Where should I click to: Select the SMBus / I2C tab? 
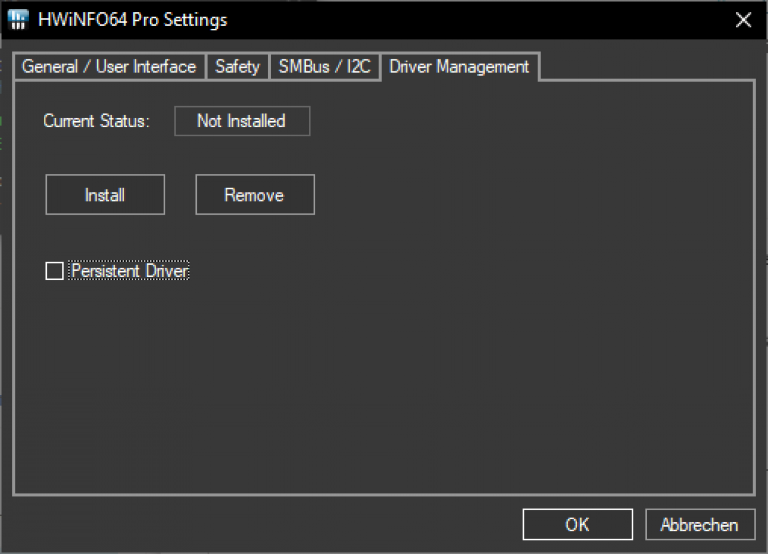pos(325,67)
